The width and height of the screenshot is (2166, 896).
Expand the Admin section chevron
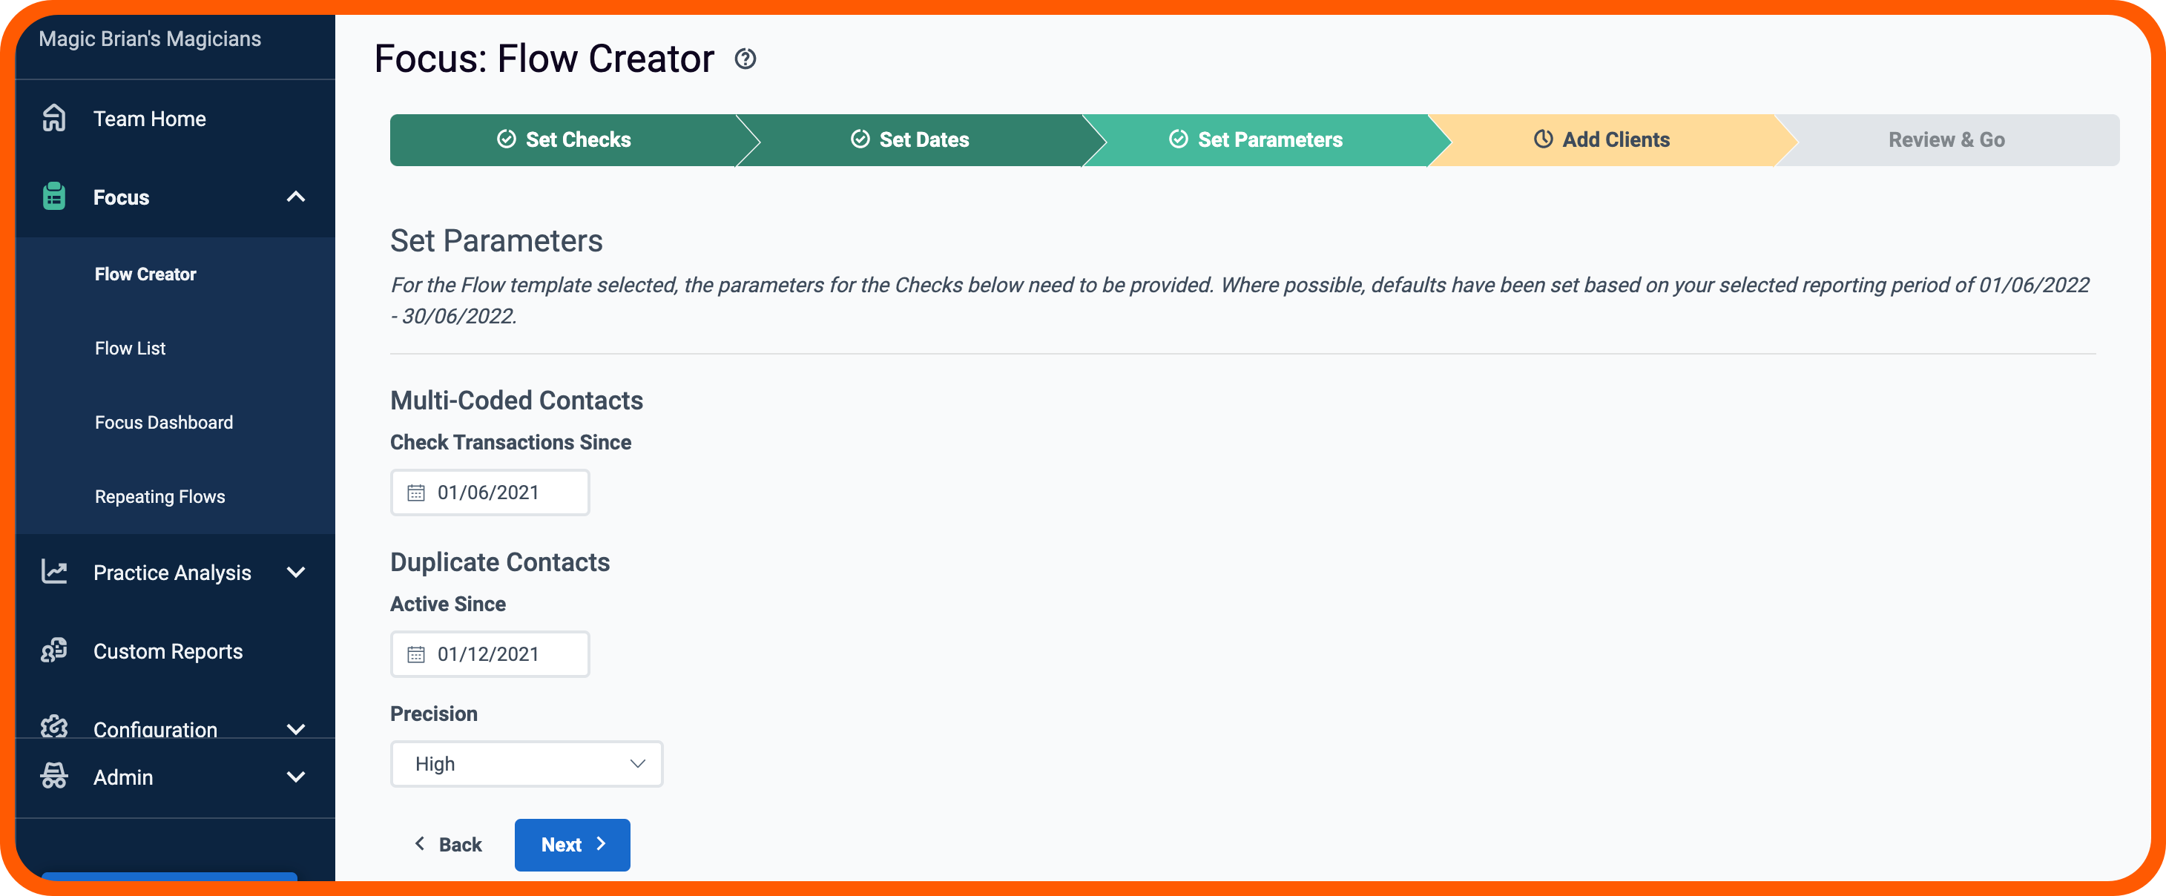[296, 777]
